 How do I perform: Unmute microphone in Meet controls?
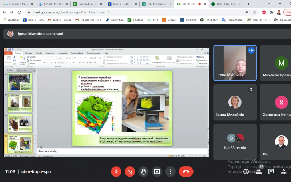click(116, 171)
